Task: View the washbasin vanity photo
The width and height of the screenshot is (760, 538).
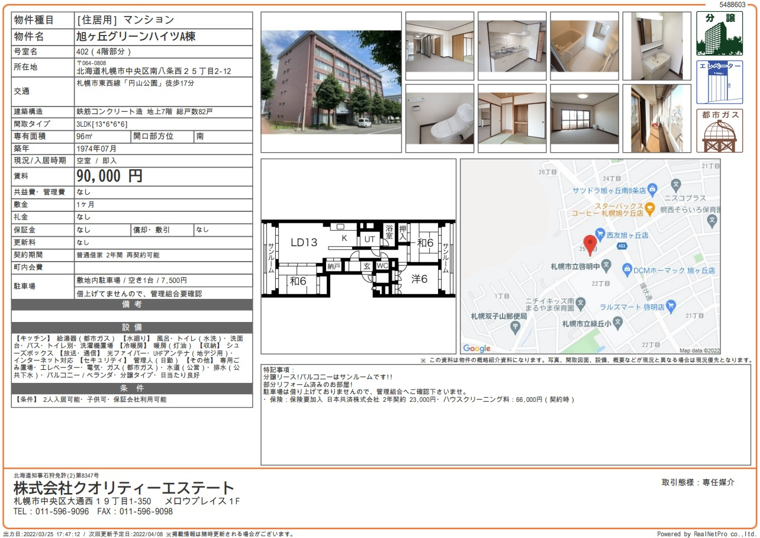Action: [x=656, y=46]
